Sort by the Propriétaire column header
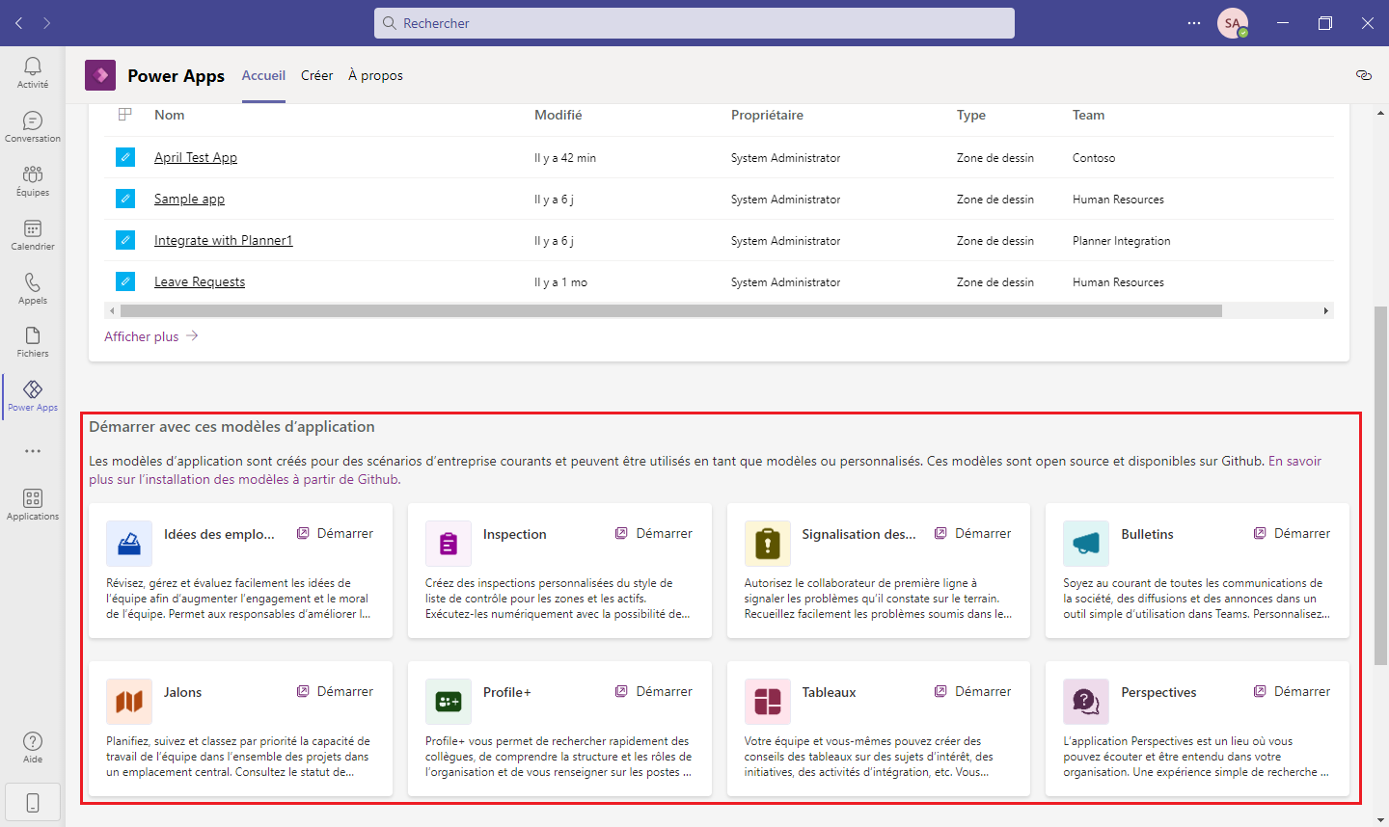Screen dimensions: 1389x827 point(767,115)
